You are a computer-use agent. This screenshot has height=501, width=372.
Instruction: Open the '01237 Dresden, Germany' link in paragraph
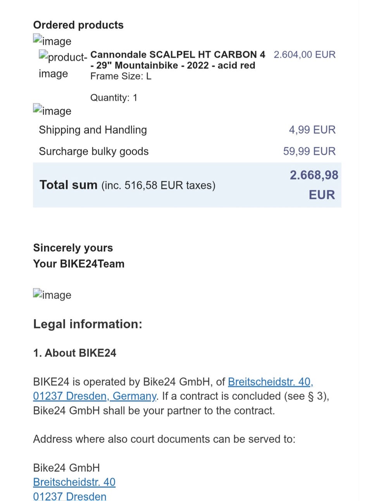click(x=95, y=396)
